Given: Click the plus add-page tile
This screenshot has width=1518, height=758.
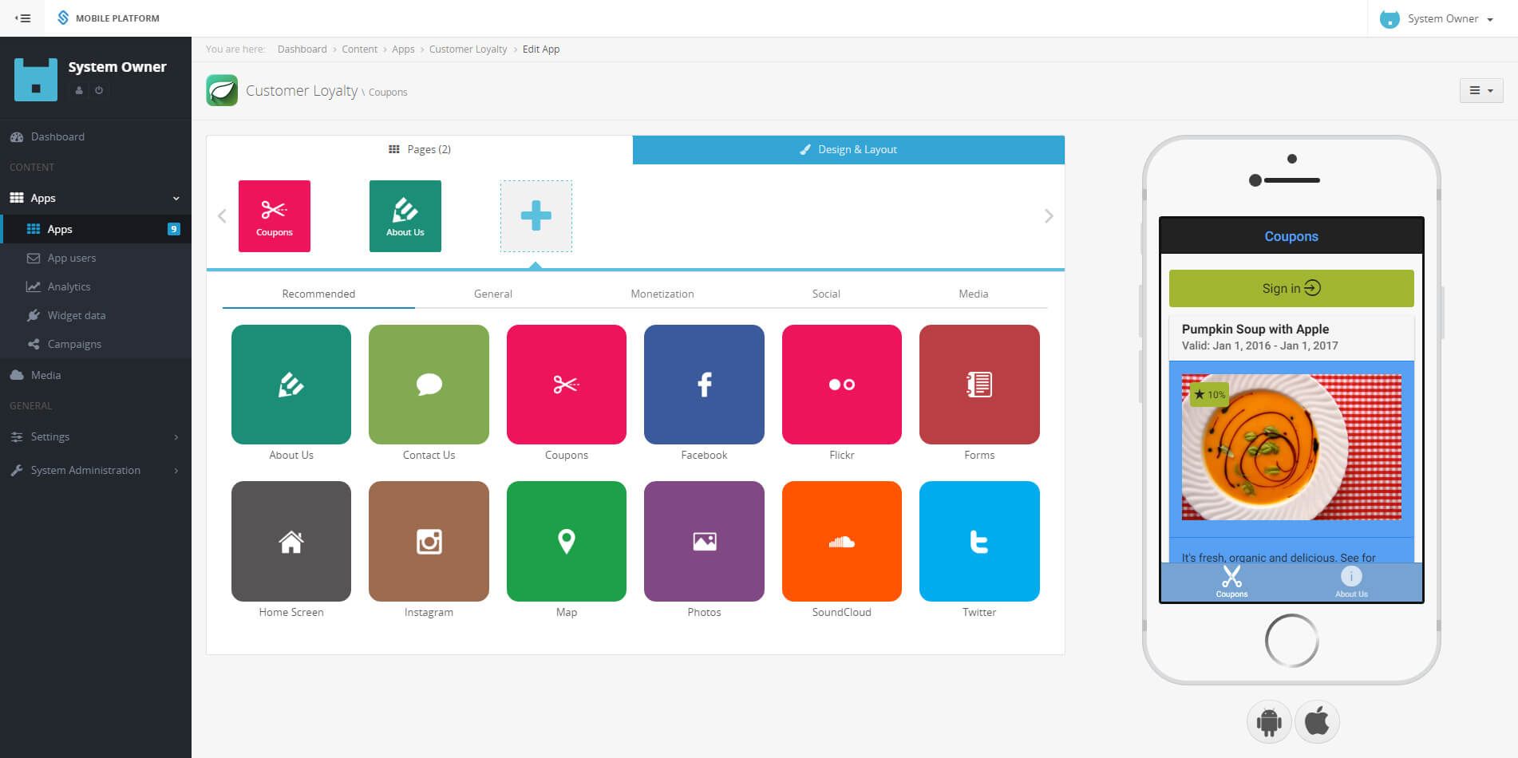Looking at the screenshot, I should [x=536, y=216].
